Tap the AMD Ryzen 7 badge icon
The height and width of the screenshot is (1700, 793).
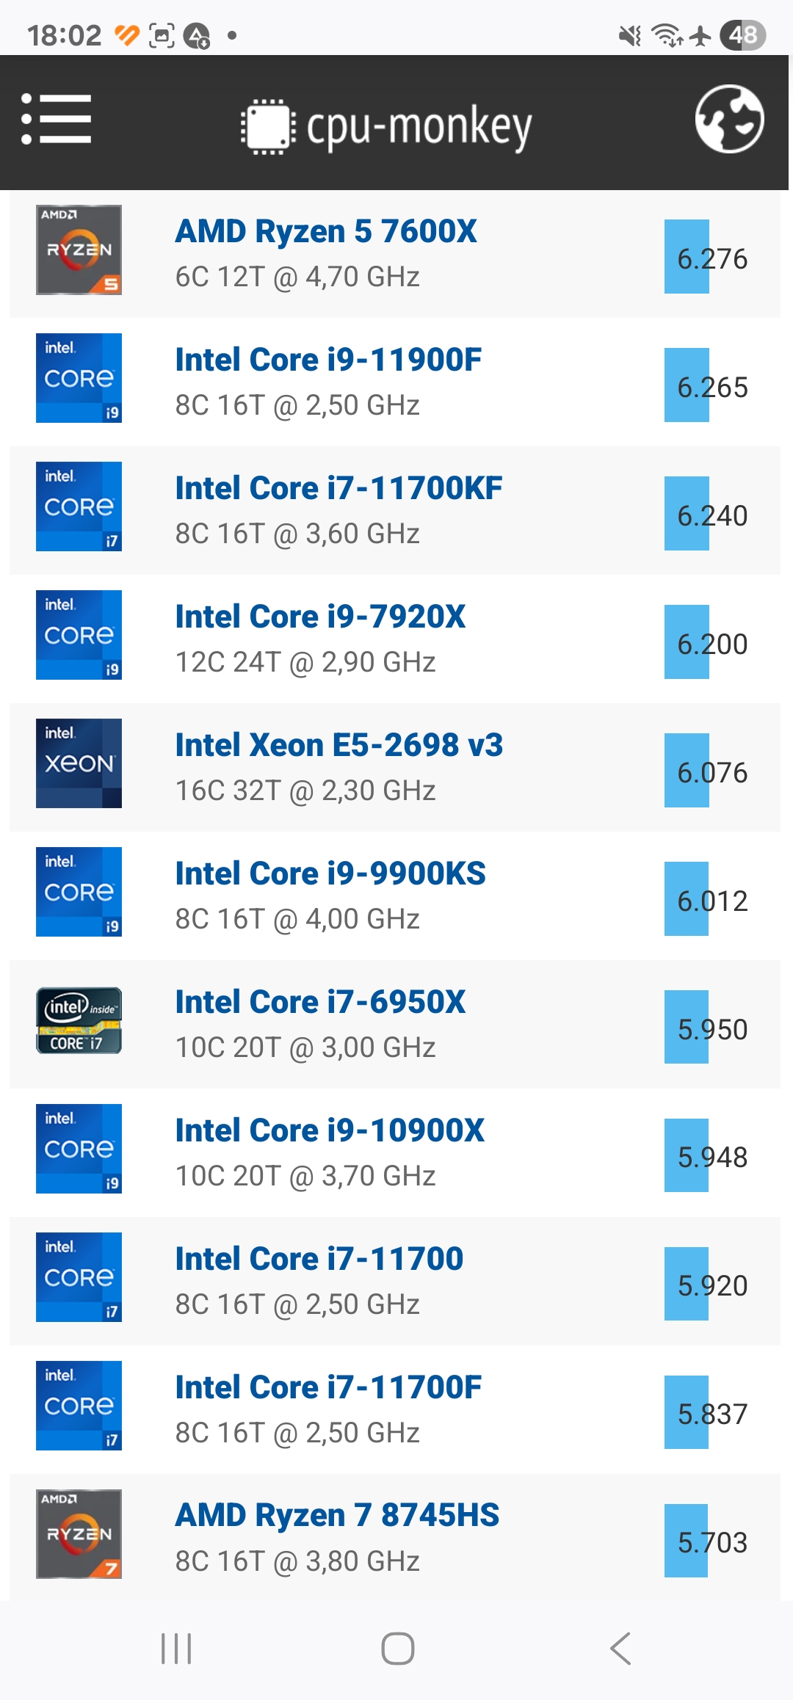point(79,1534)
